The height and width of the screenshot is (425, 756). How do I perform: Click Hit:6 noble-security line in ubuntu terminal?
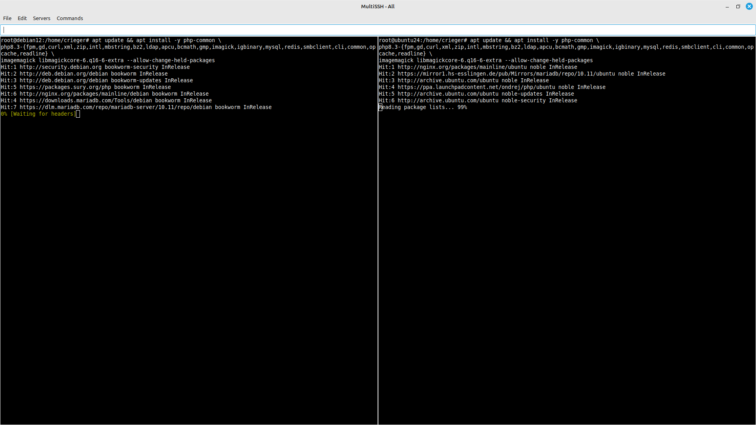(478, 100)
